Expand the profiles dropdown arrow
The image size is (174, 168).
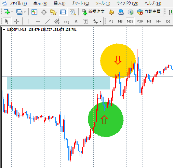click(x=25, y=12)
